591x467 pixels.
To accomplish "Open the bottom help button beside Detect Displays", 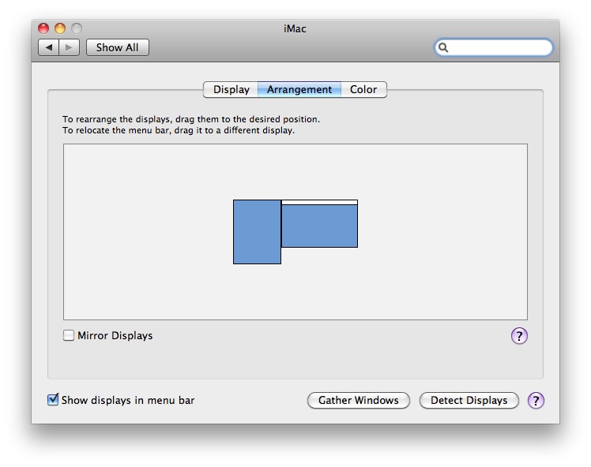I will (x=536, y=400).
